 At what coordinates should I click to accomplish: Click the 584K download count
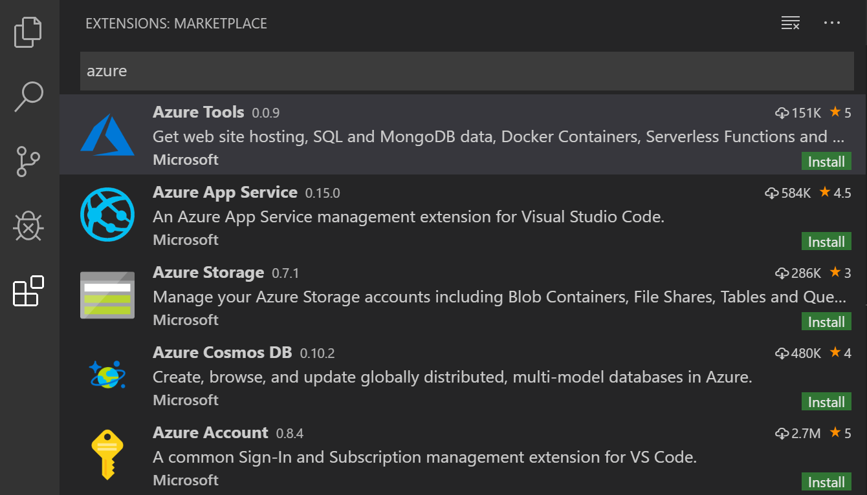click(796, 193)
